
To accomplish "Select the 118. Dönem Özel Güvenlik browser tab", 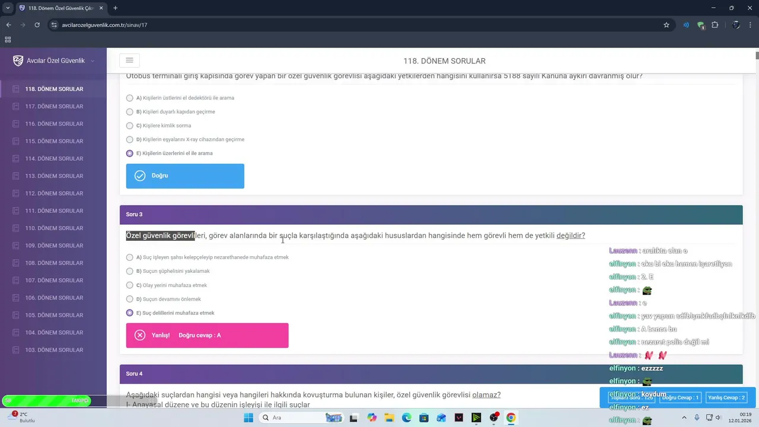I will pos(60,8).
